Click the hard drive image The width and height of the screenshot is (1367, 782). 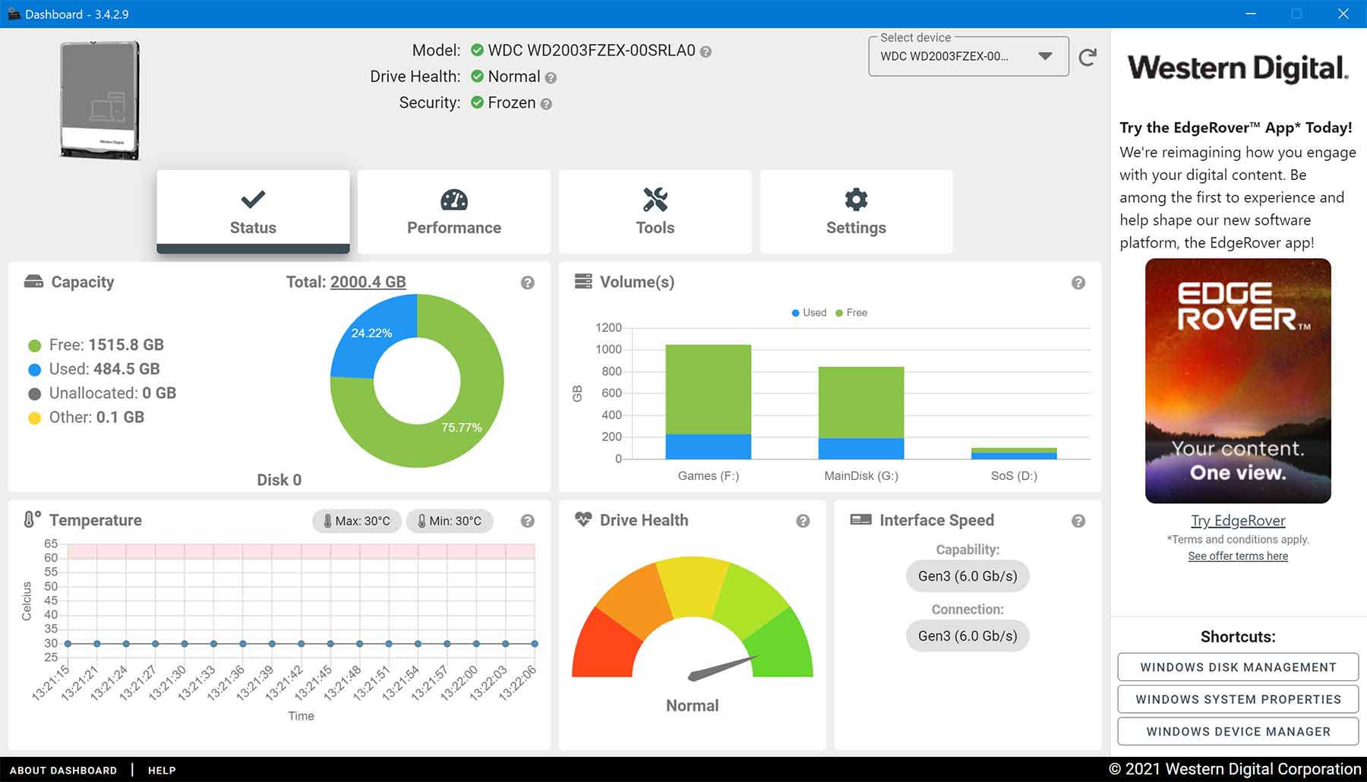pyautogui.click(x=100, y=100)
